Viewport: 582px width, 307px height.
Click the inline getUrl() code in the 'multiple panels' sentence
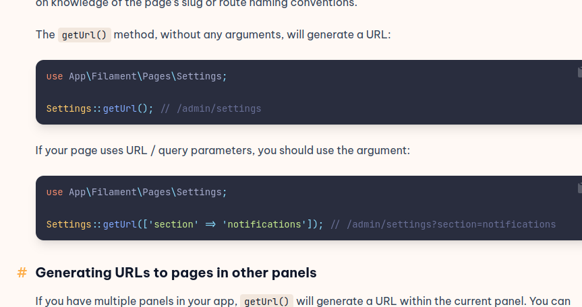pyautogui.click(x=266, y=301)
